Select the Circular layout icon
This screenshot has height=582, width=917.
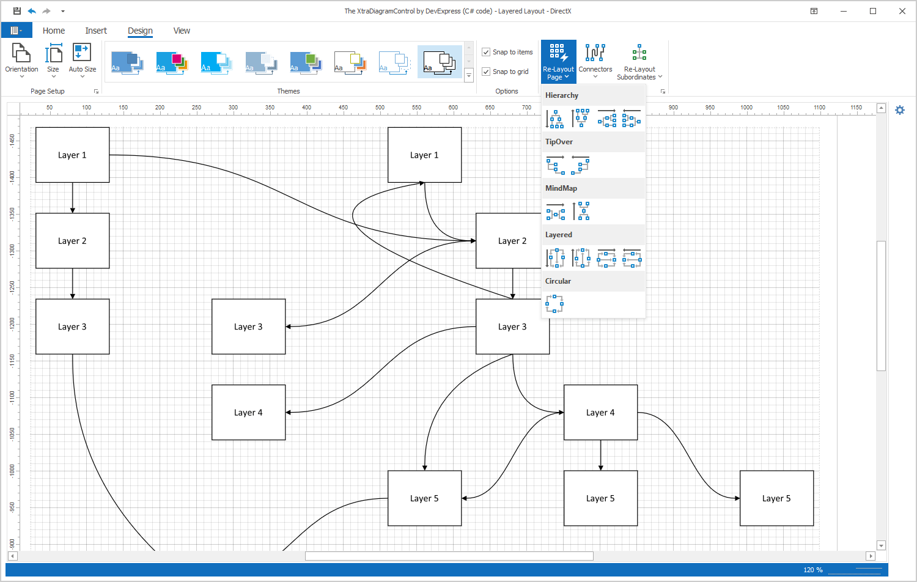tap(554, 304)
